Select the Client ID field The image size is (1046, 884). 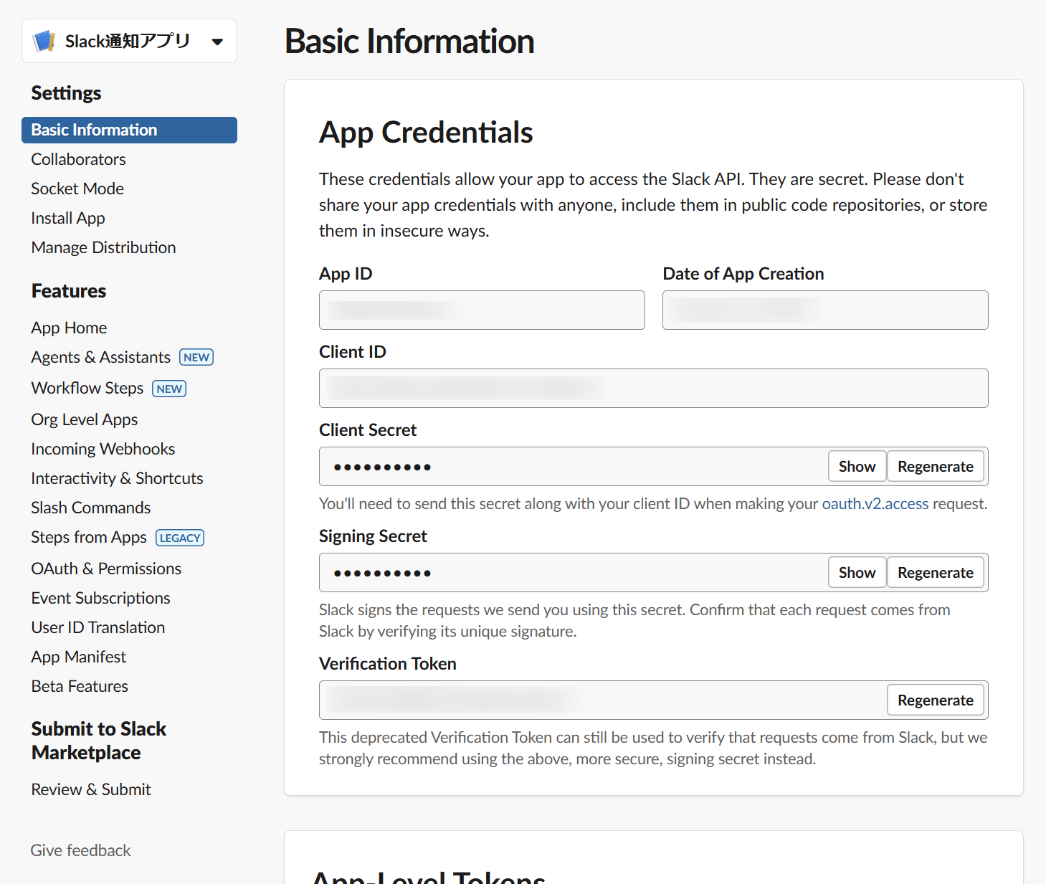coord(654,389)
